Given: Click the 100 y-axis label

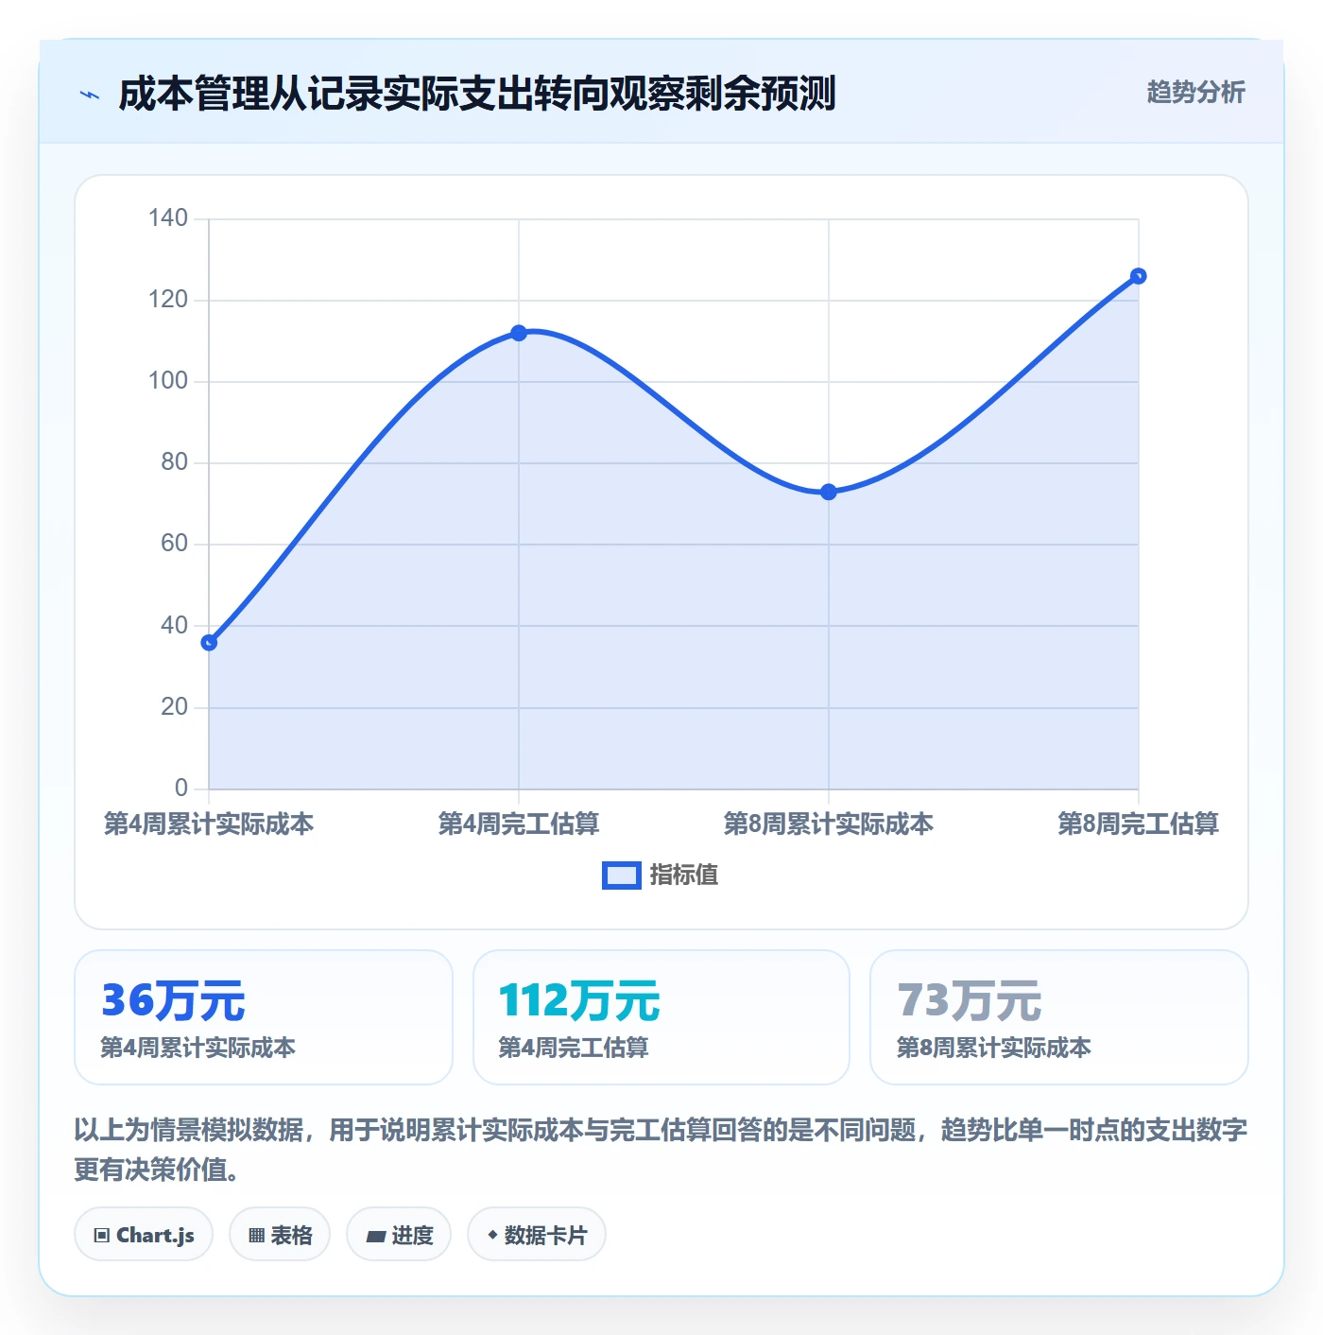Looking at the screenshot, I should tap(168, 380).
